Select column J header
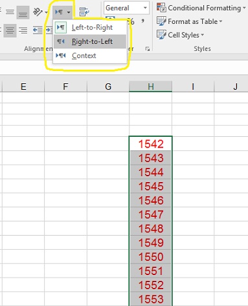The width and height of the screenshot is (248, 306). click(231, 87)
